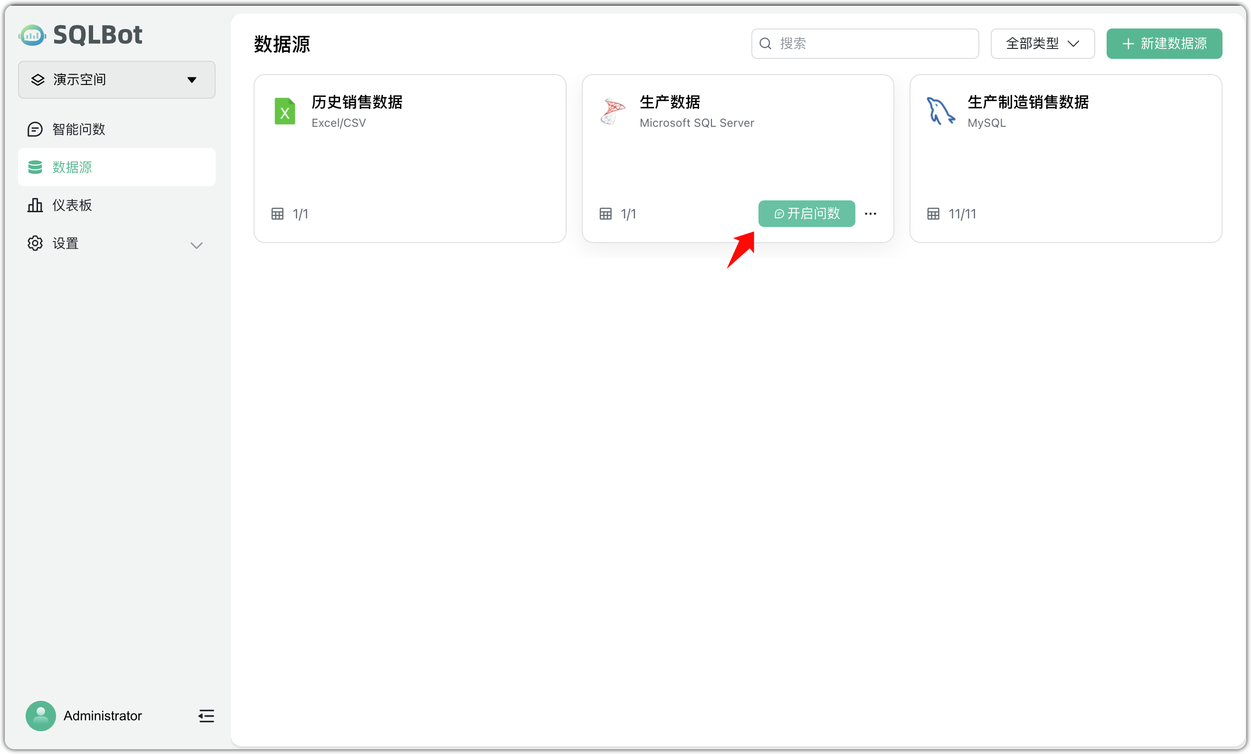Open the 仪表板 section via its chart icon
1251x754 pixels.
coord(35,205)
